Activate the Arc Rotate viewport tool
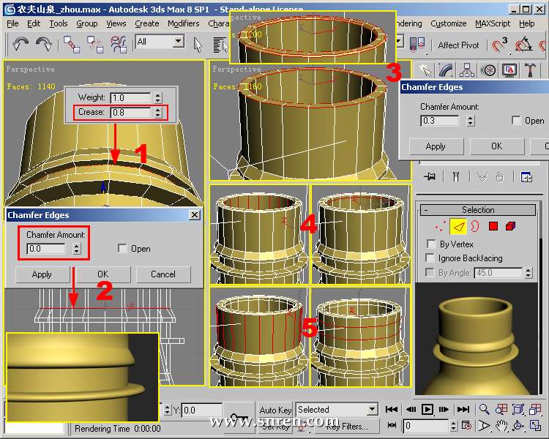Screen dimensions: 549x439 point(518,425)
